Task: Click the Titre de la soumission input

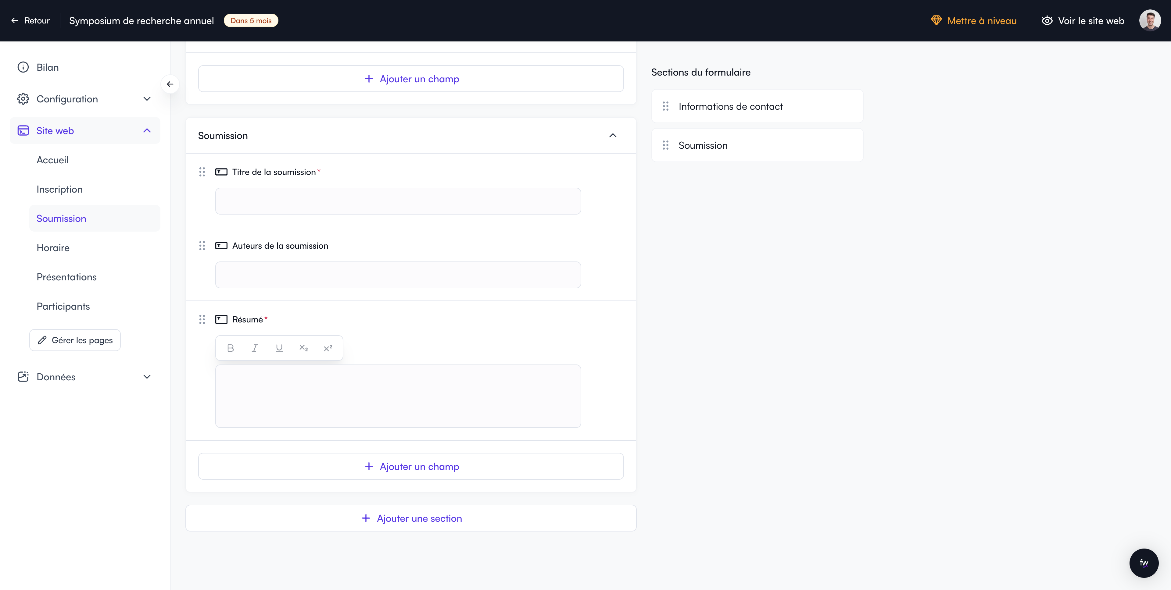Action: 398,201
